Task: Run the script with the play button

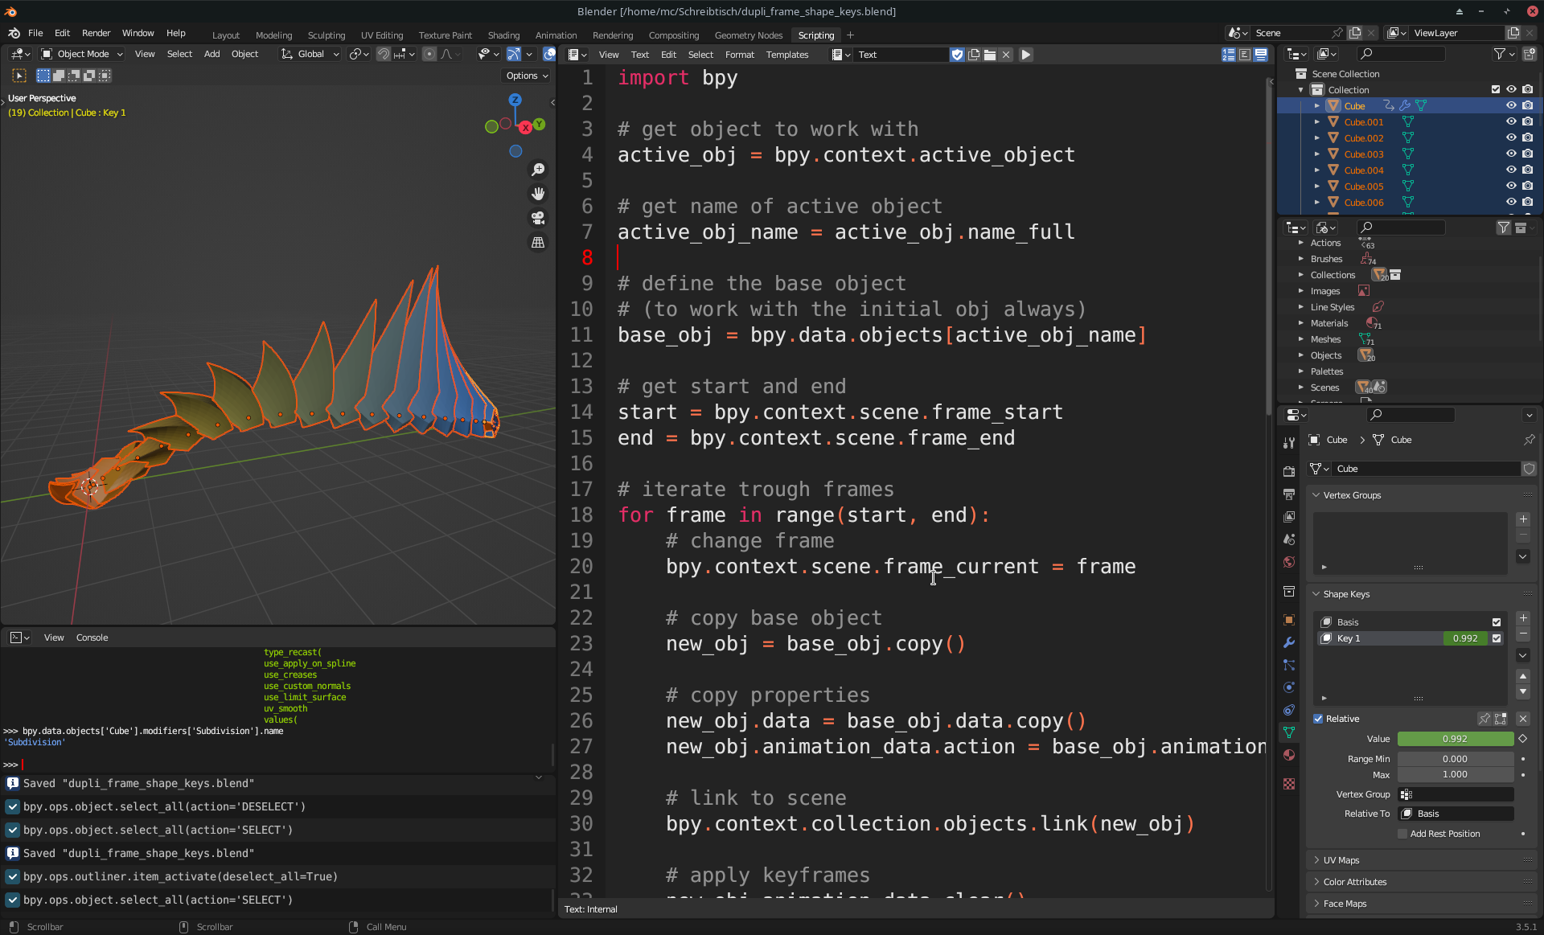Action: click(1026, 55)
